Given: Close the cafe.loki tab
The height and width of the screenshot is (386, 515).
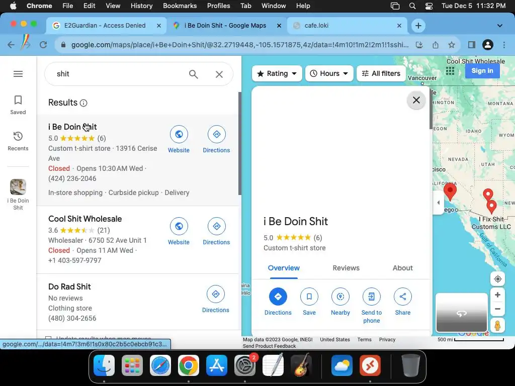Looking at the screenshot, I should click(399, 26).
